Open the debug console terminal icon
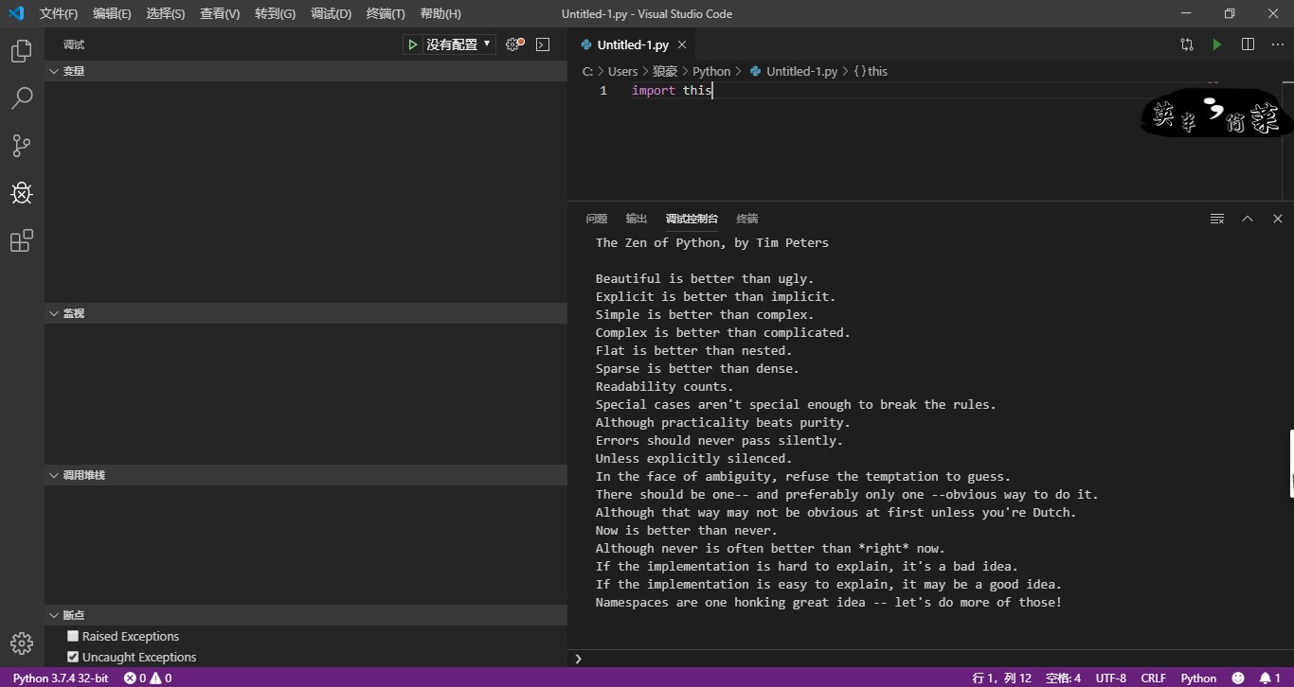 543,44
